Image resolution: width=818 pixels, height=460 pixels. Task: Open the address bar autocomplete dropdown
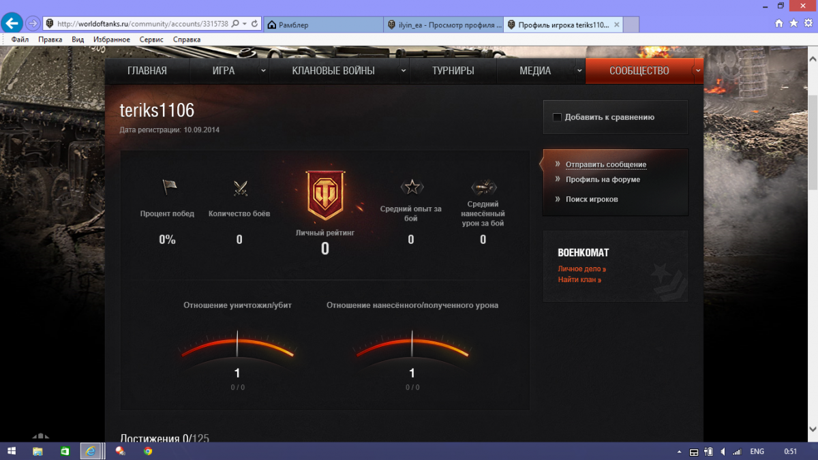point(244,24)
